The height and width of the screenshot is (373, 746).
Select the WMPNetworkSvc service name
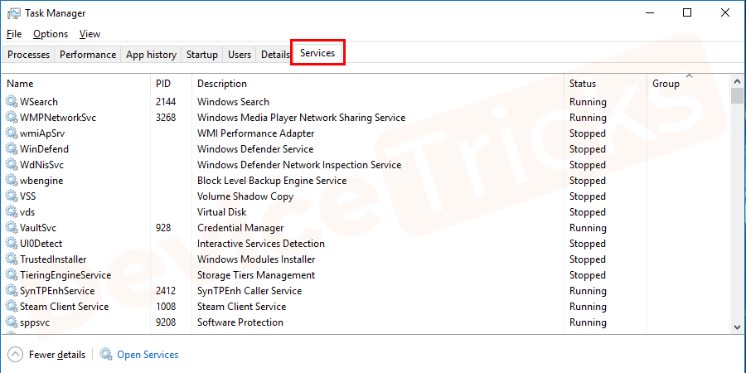[58, 118]
